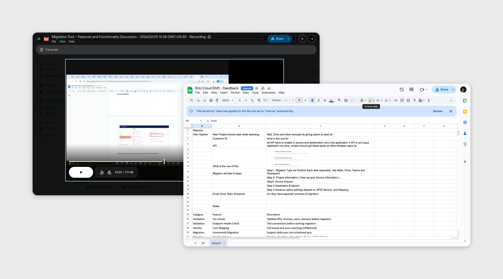Image resolution: width=503 pixels, height=279 pixels.
Task: Open the Horizontal align dropdown
Action: [x=363, y=101]
